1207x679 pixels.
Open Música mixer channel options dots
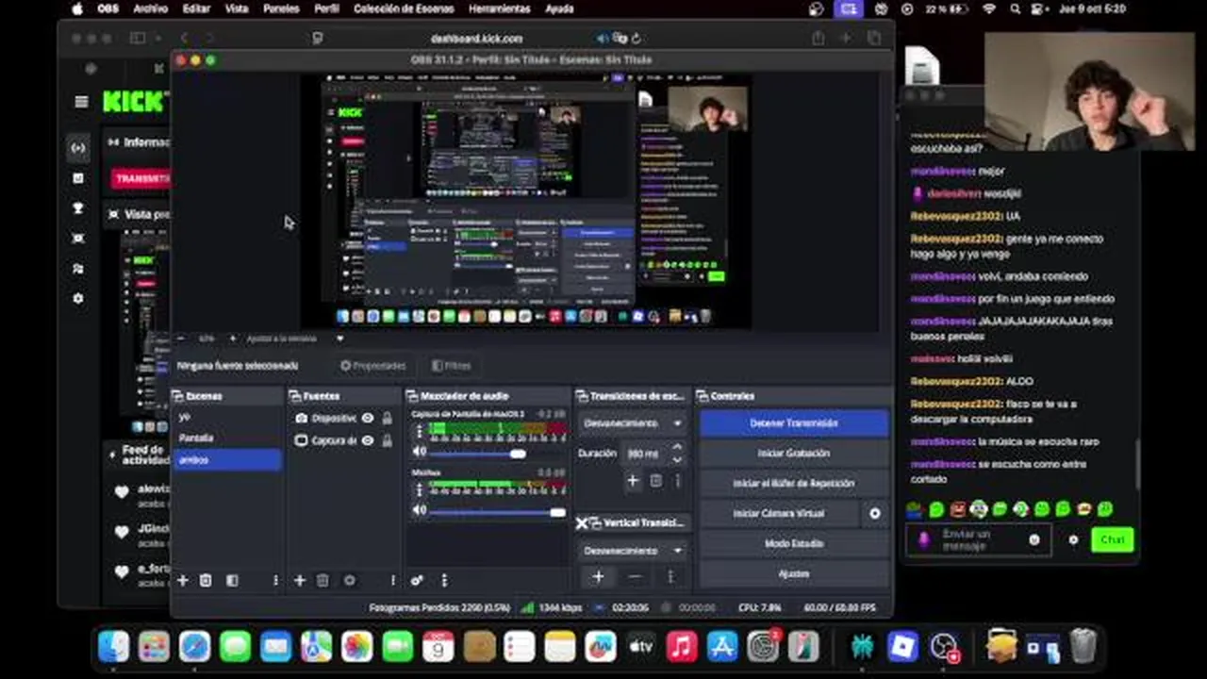click(x=420, y=490)
